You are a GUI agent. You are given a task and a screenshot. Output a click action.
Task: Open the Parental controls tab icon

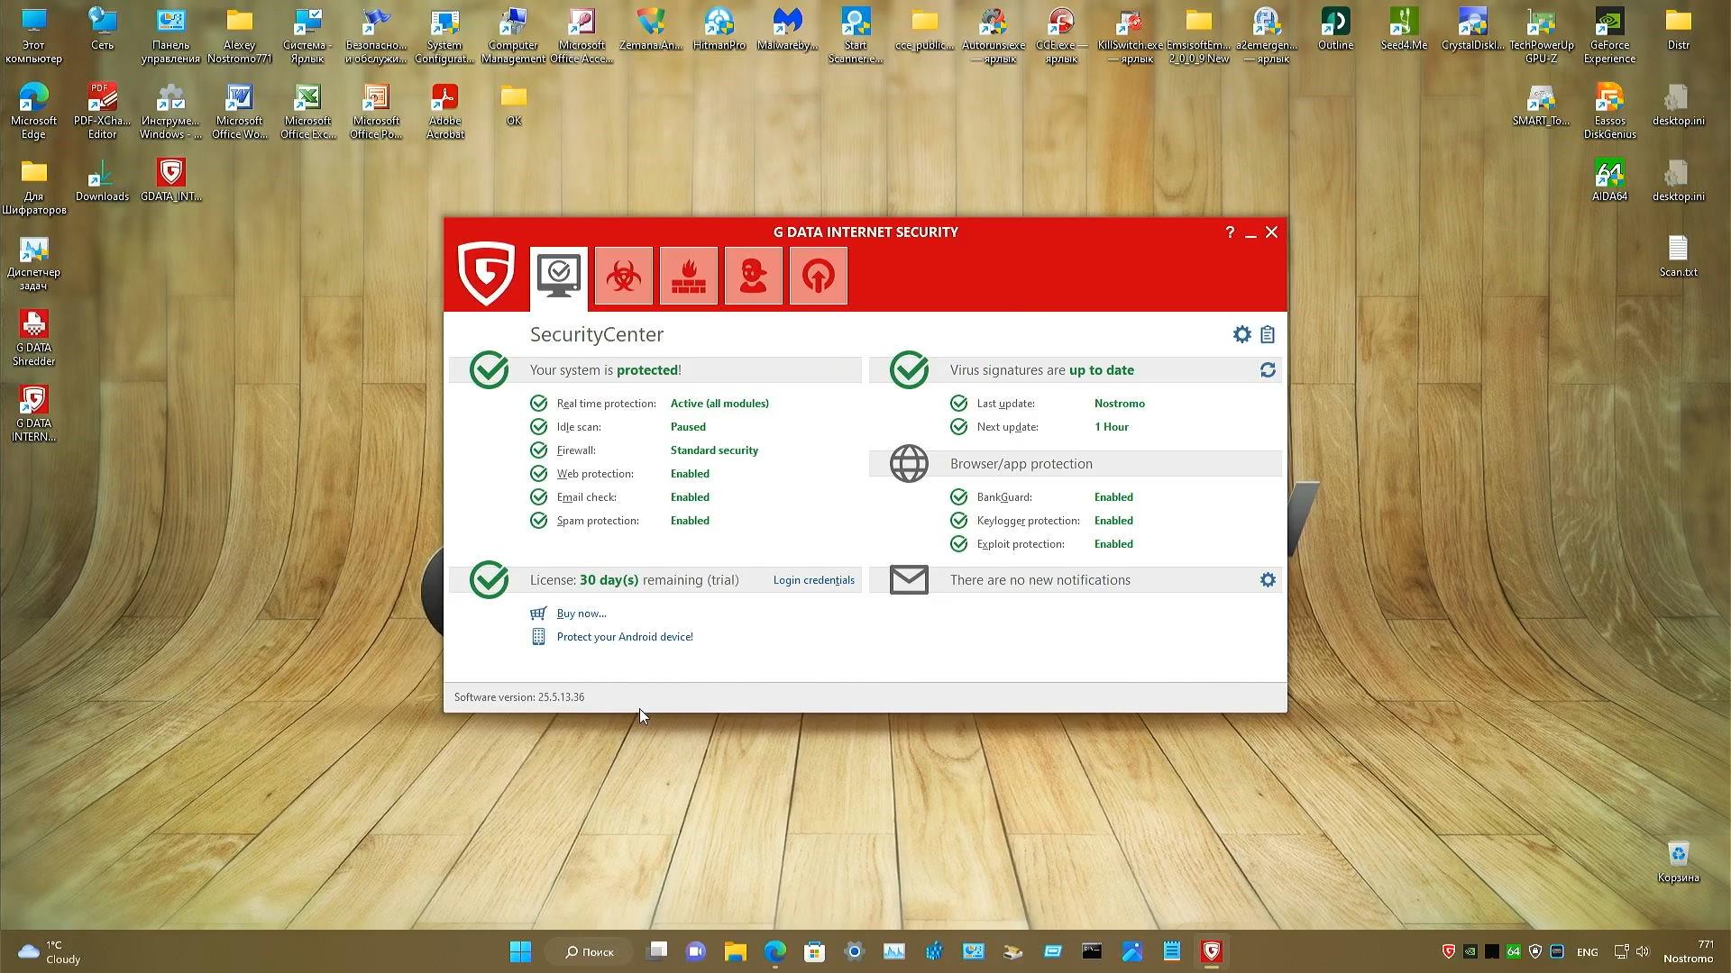753,276
